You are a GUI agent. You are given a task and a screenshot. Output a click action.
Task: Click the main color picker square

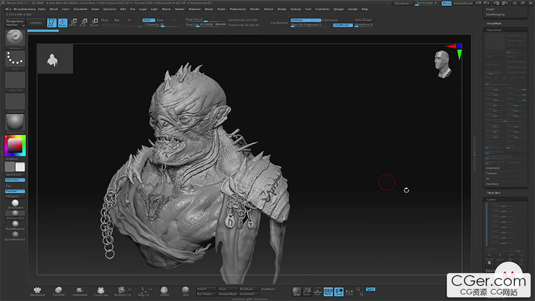coord(15,146)
